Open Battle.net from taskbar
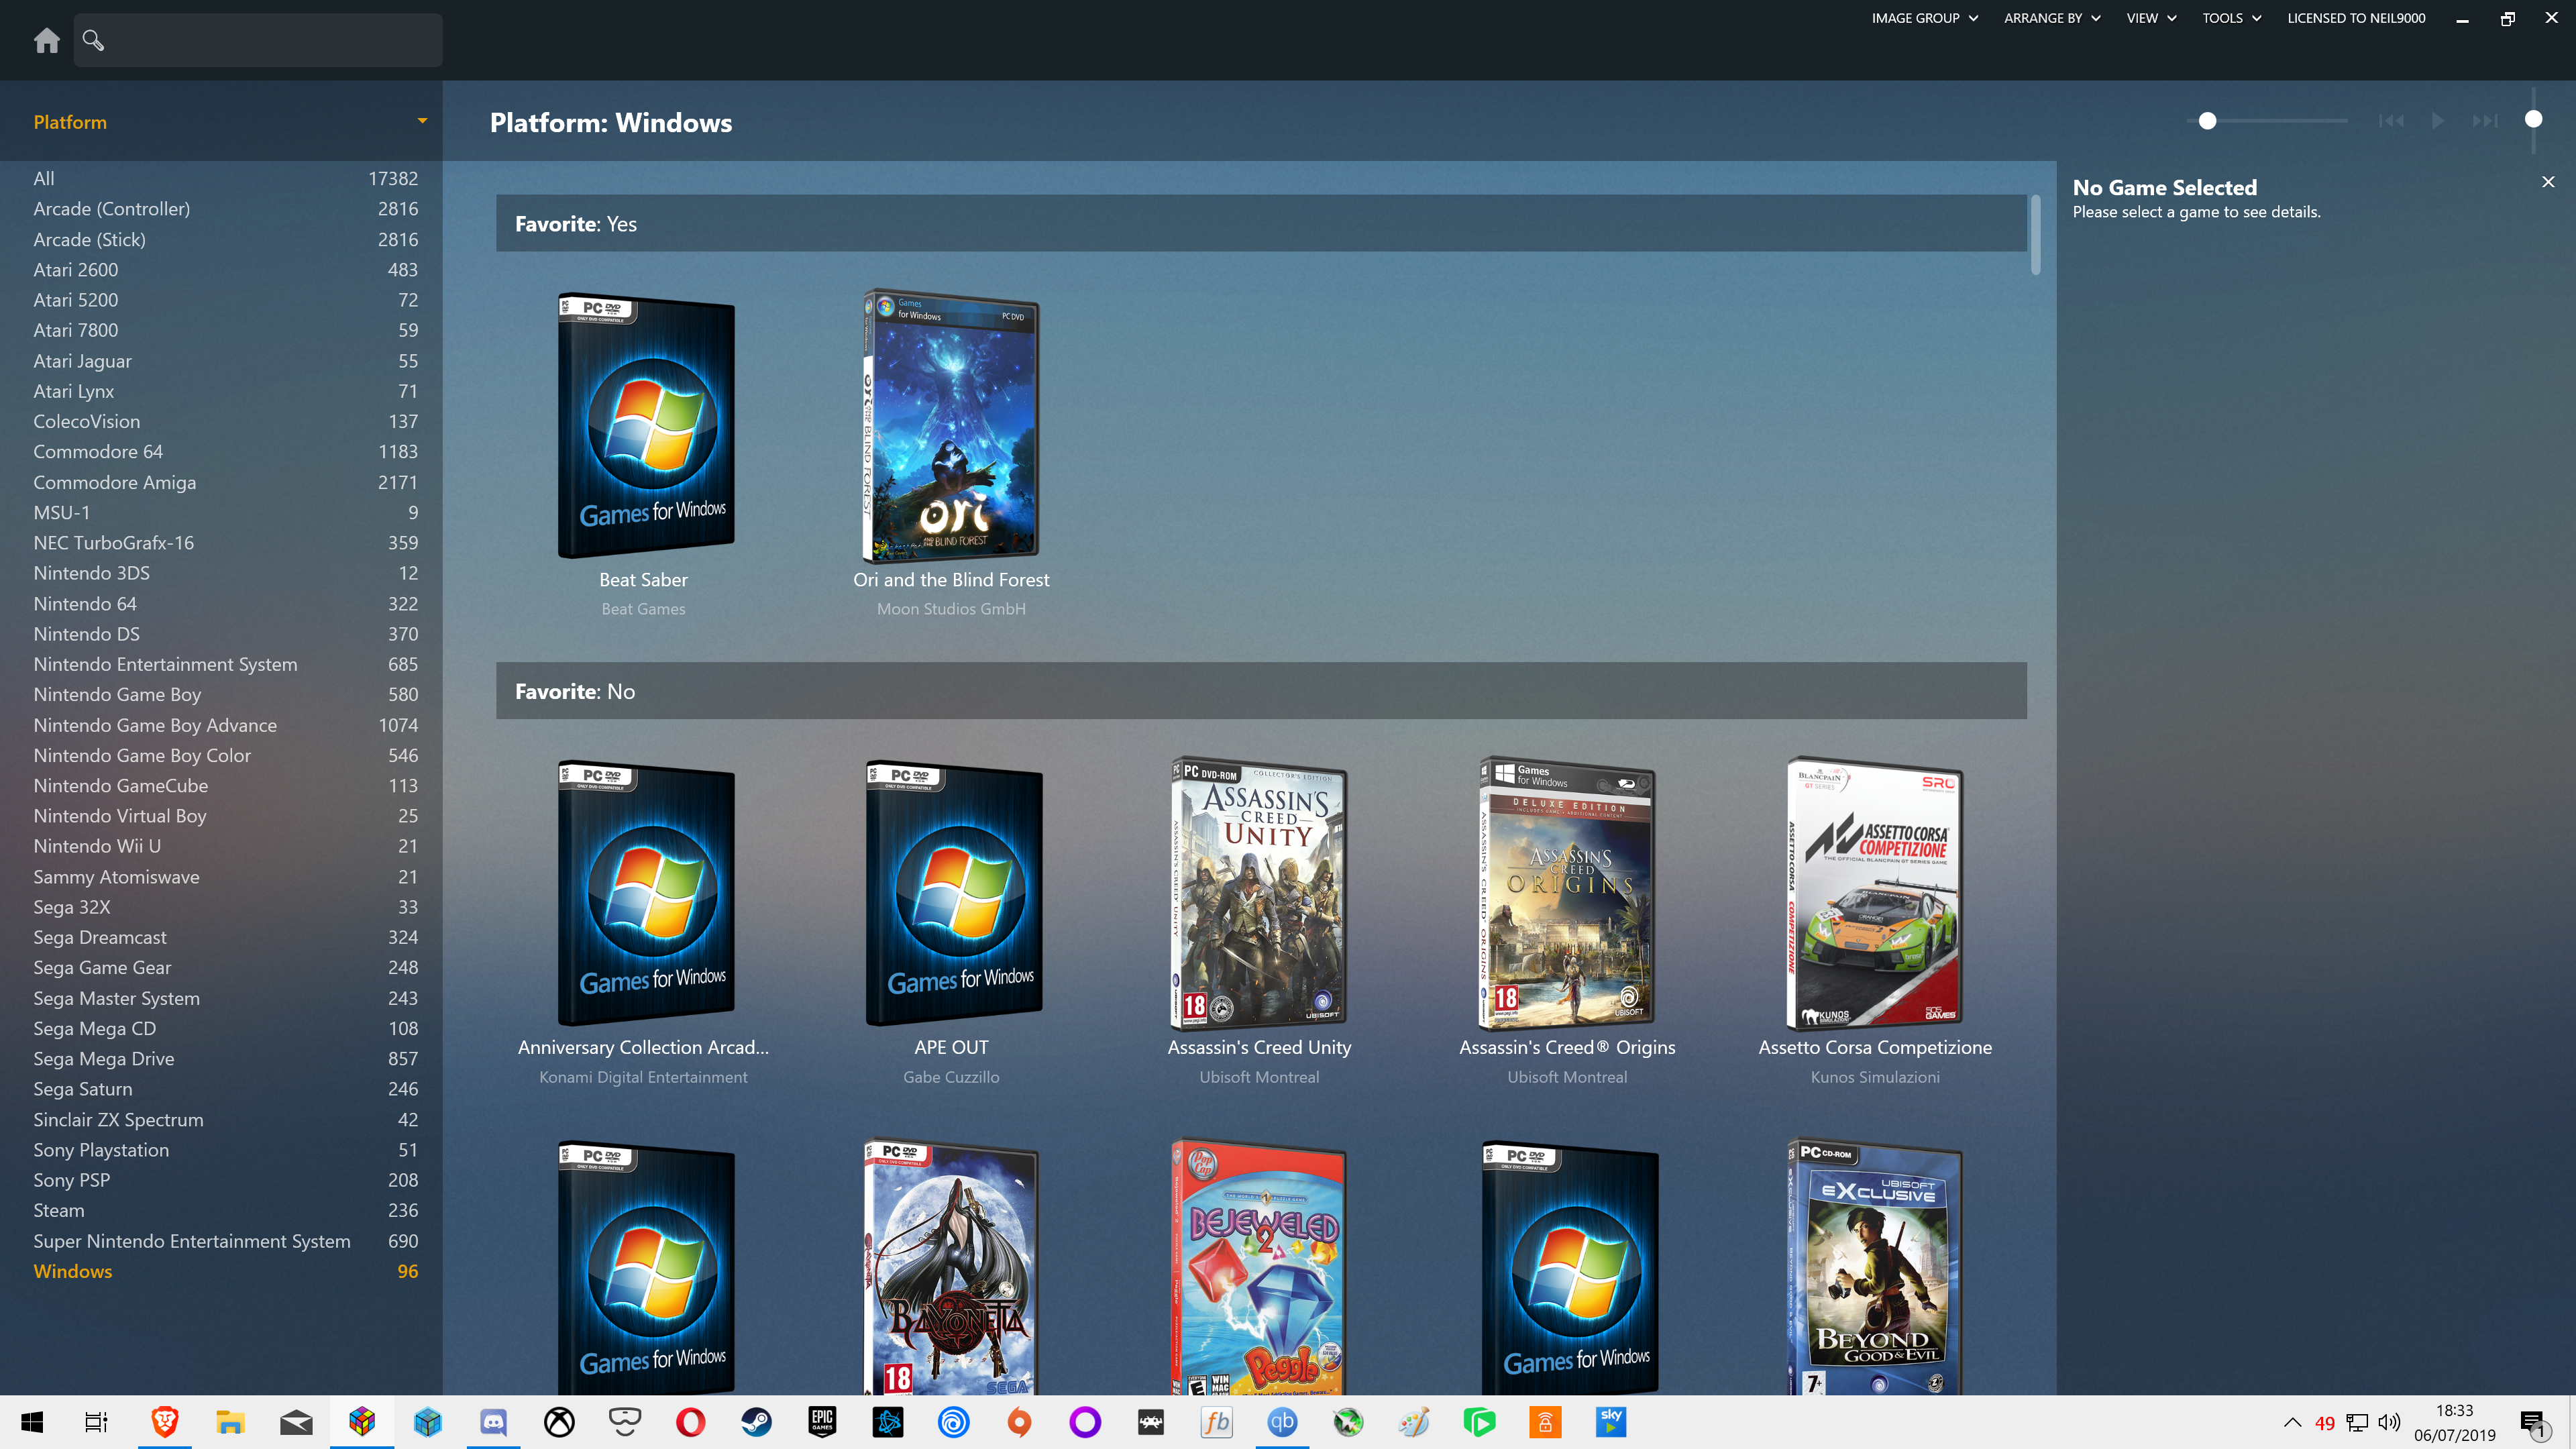The height and width of the screenshot is (1449, 2576). tap(888, 1422)
